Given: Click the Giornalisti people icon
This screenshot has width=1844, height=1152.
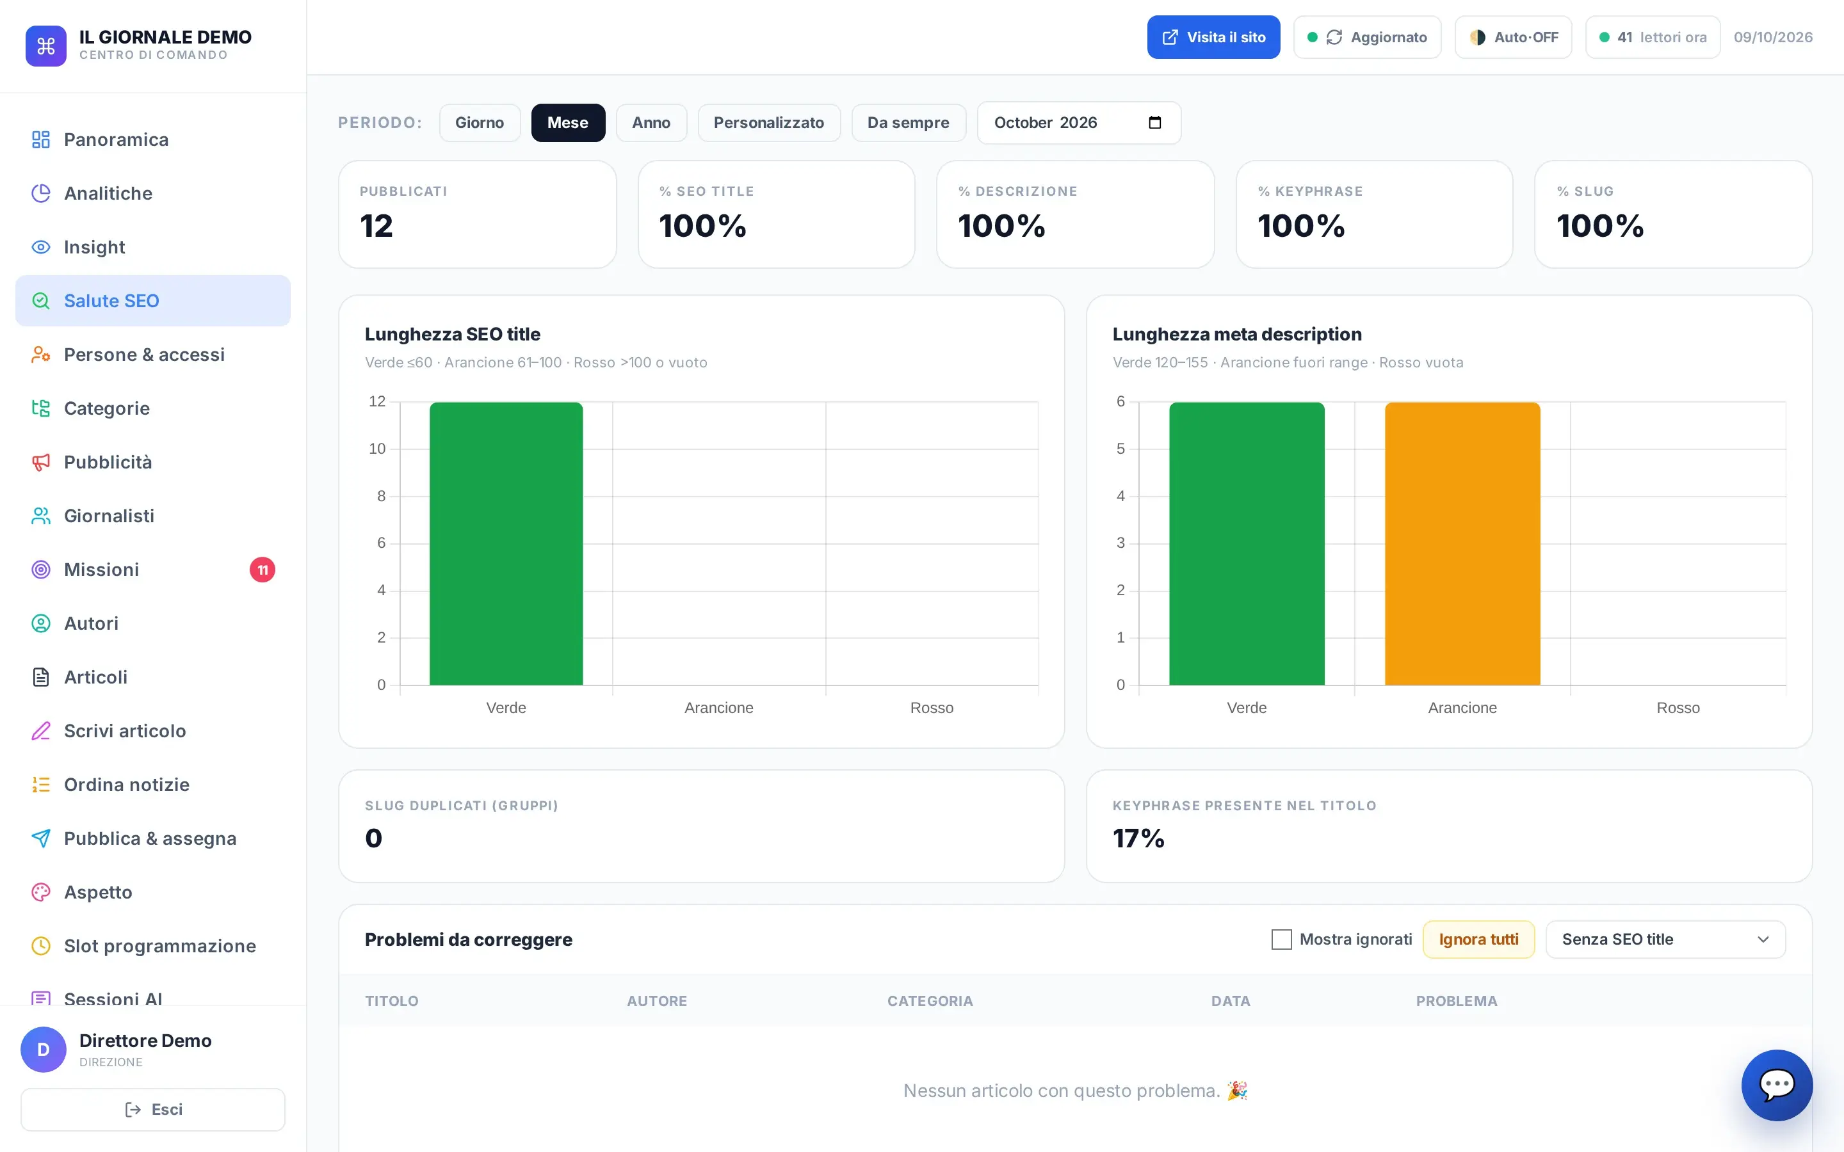Looking at the screenshot, I should tap(41, 516).
